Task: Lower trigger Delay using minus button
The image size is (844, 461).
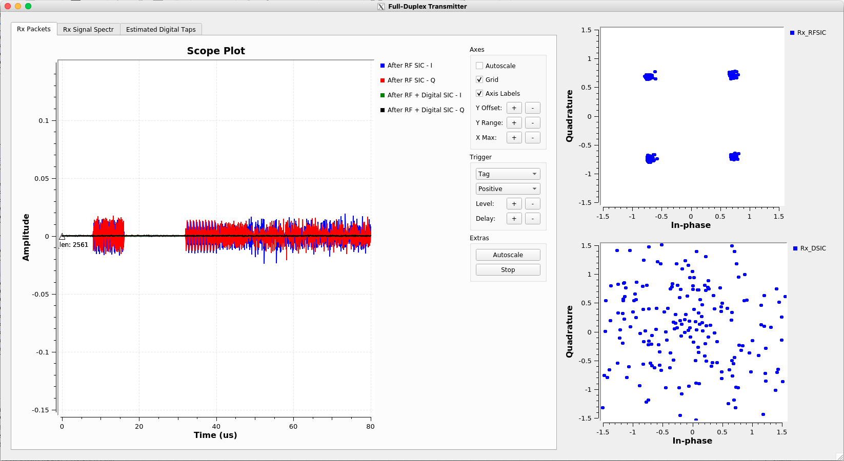Action: click(532, 219)
